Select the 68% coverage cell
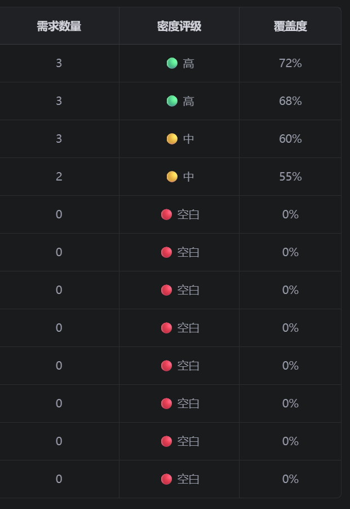 [x=290, y=101]
